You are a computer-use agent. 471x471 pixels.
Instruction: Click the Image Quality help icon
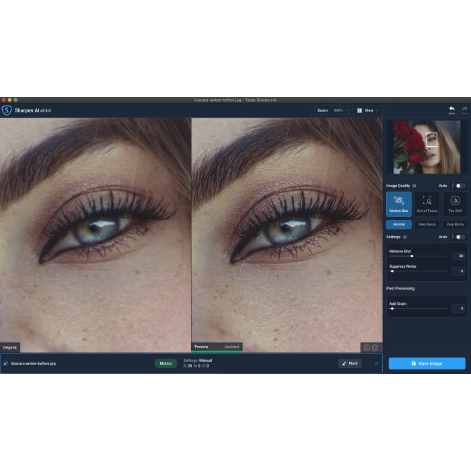[414, 186]
